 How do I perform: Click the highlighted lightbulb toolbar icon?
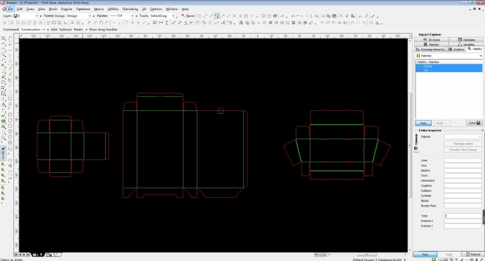point(217,15)
